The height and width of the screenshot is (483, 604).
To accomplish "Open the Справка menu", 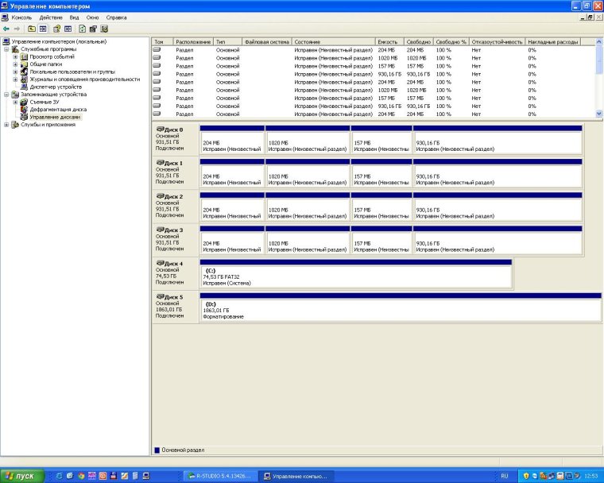I will pos(116,17).
